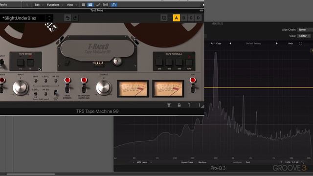Click the Pro-Q 3 Help button
313x176 pixels.
tap(291, 44)
